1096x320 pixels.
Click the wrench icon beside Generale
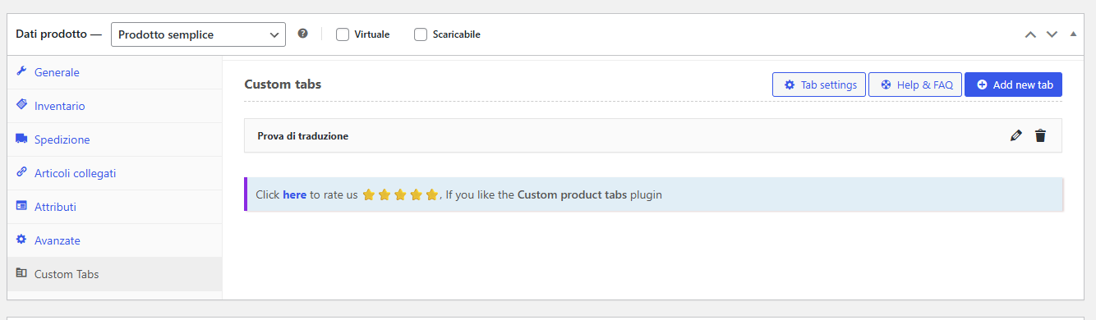tap(21, 71)
